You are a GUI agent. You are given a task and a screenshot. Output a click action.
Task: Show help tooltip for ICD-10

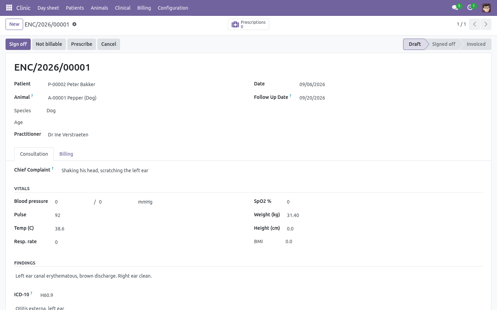pyautogui.click(x=31, y=293)
